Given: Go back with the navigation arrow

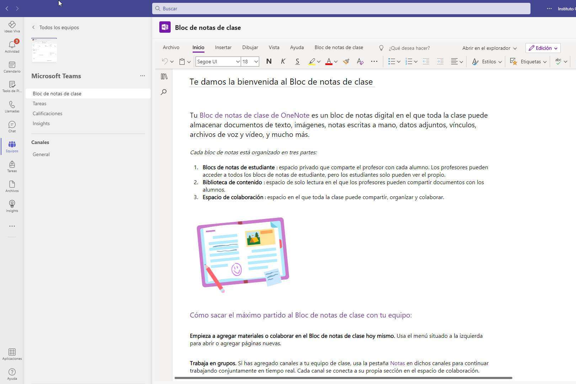Looking at the screenshot, I should (7, 9).
